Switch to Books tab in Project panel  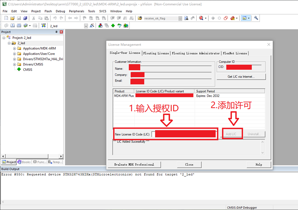(x=24, y=162)
